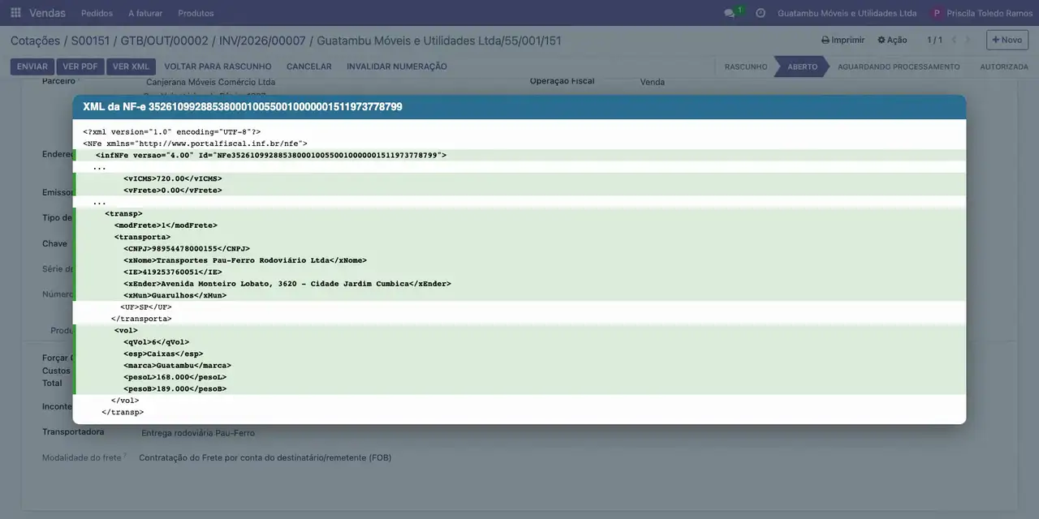Click the XML da NF-e dialog title
The width and height of the screenshot is (1039, 519).
point(242,107)
